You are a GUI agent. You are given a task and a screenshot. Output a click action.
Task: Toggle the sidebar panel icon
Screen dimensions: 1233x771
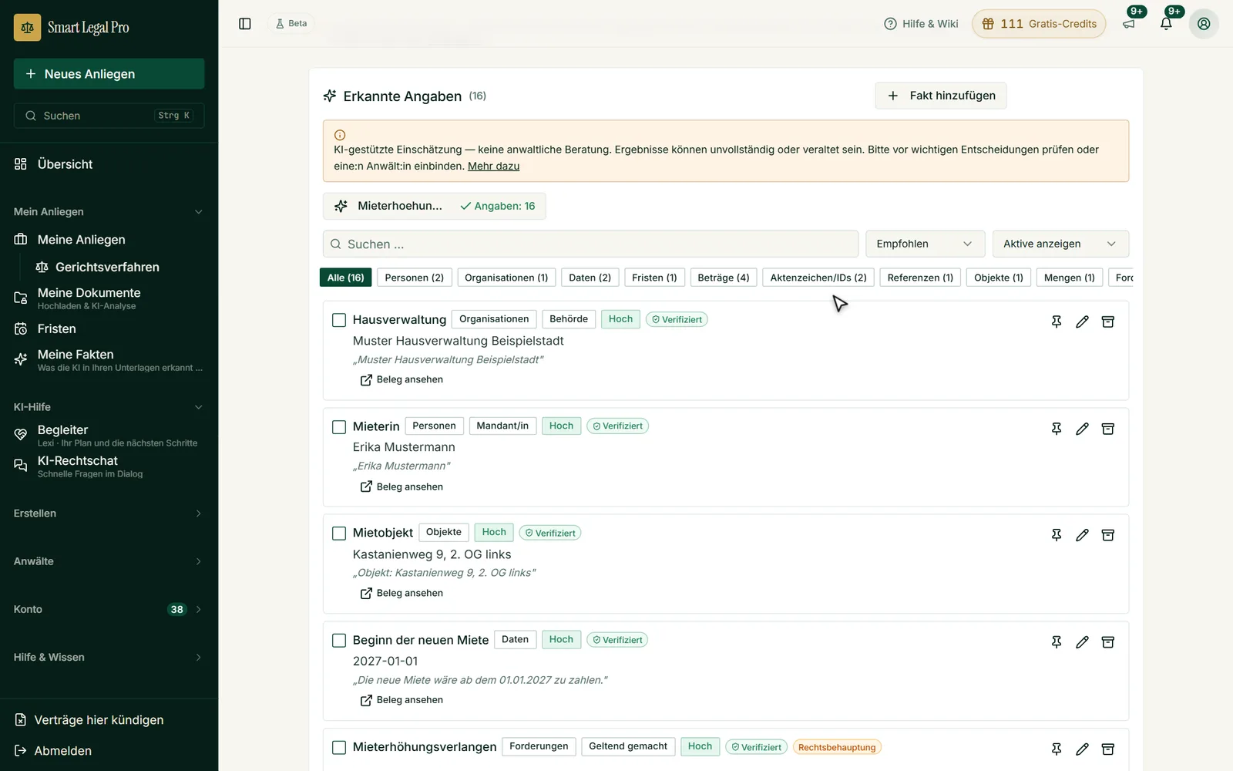245,24
